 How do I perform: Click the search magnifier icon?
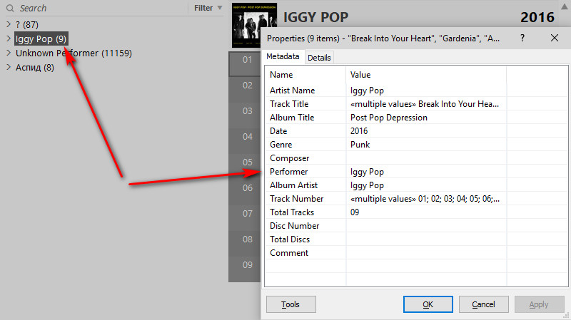(x=11, y=9)
